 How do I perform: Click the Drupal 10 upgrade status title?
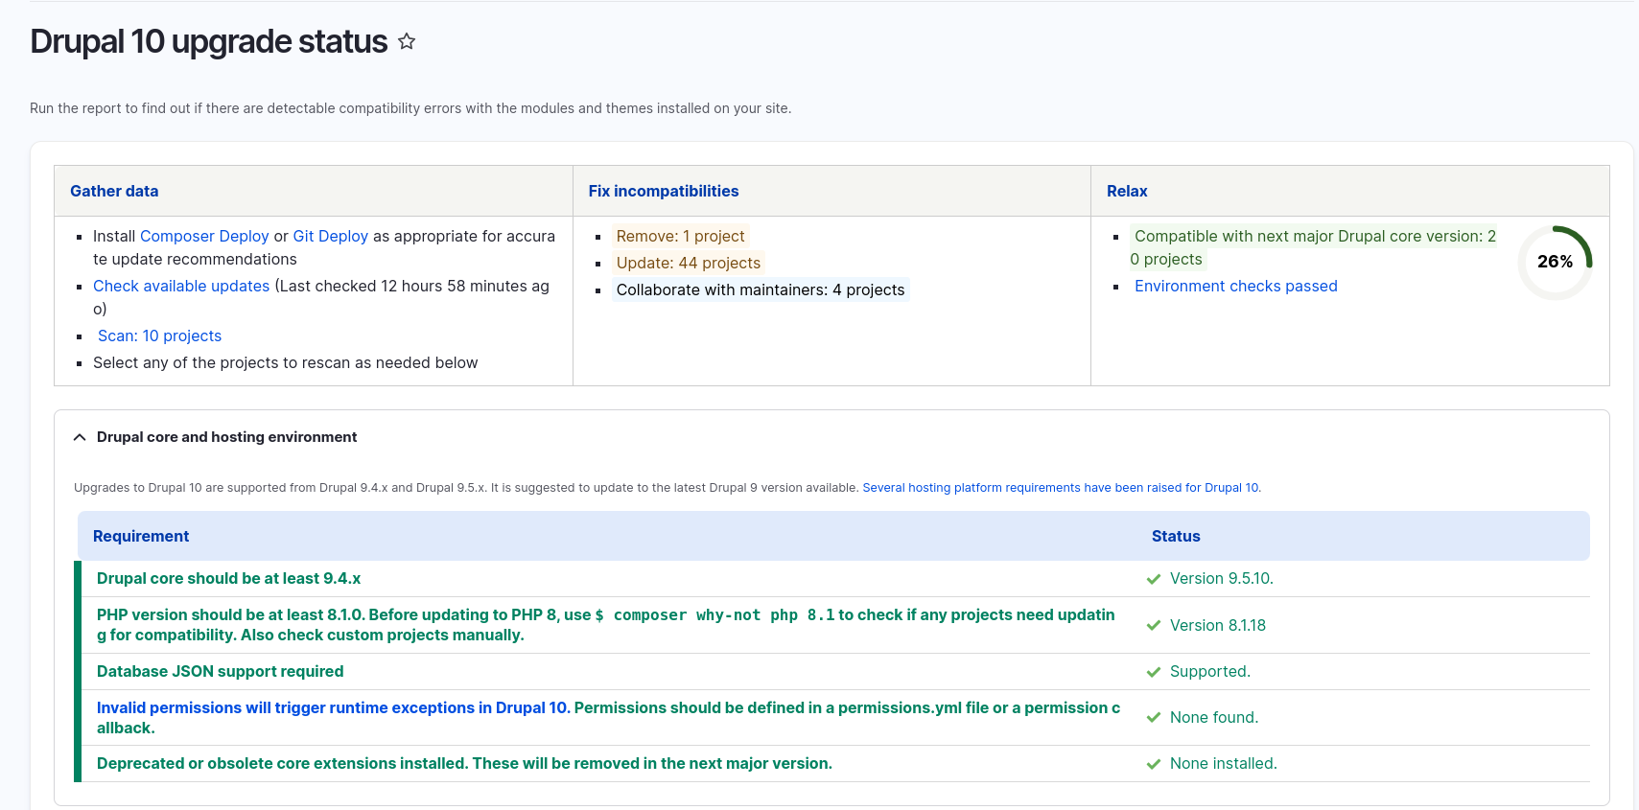click(x=209, y=41)
